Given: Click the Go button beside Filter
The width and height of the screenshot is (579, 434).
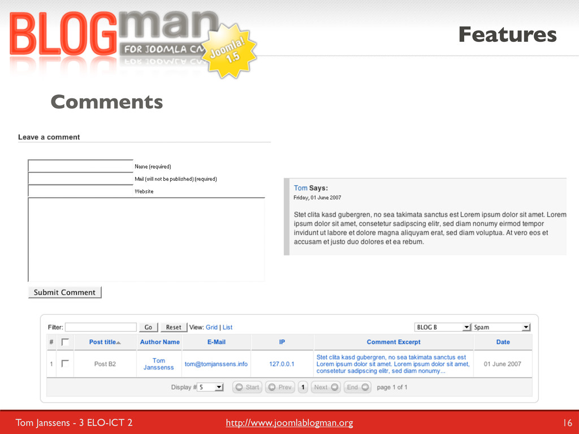Looking at the screenshot, I should click(149, 327).
